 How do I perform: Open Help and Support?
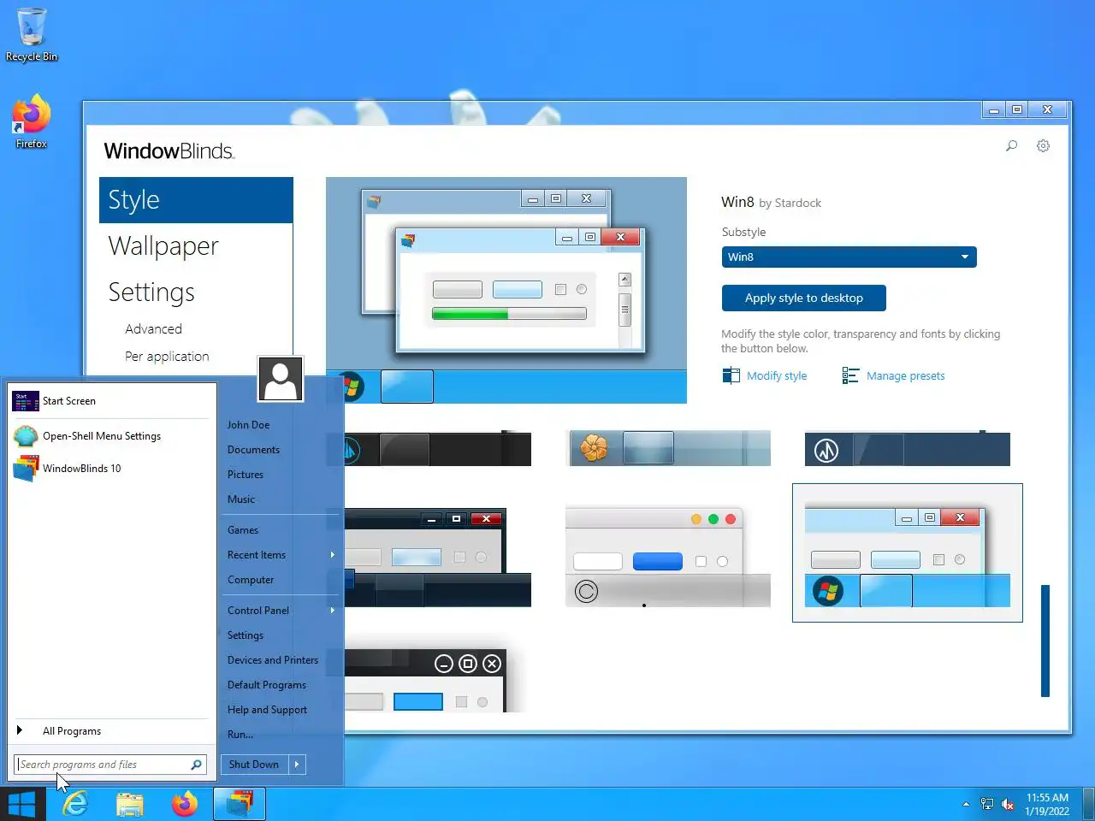(267, 710)
